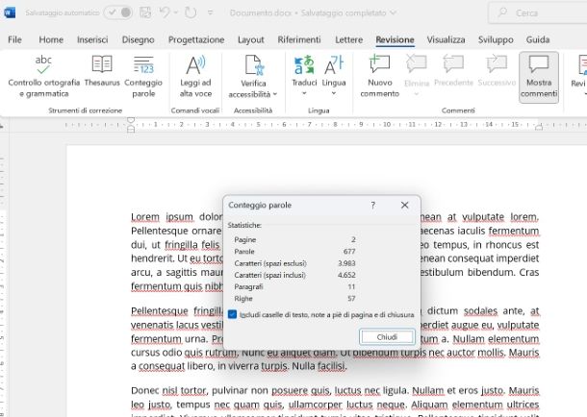
Task: Toggle Mostra commenti button
Action: click(x=539, y=77)
